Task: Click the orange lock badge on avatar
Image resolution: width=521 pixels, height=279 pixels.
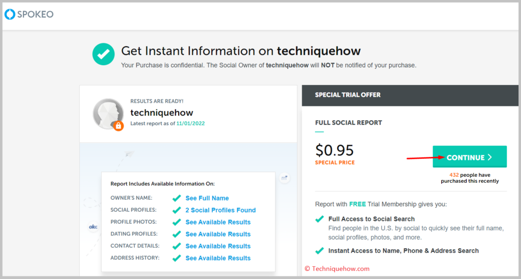Action: point(118,126)
